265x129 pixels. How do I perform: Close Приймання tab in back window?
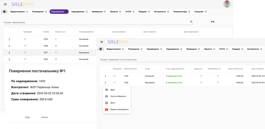point(105,12)
